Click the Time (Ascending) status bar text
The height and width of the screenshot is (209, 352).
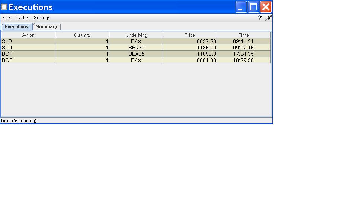[18, 120]
